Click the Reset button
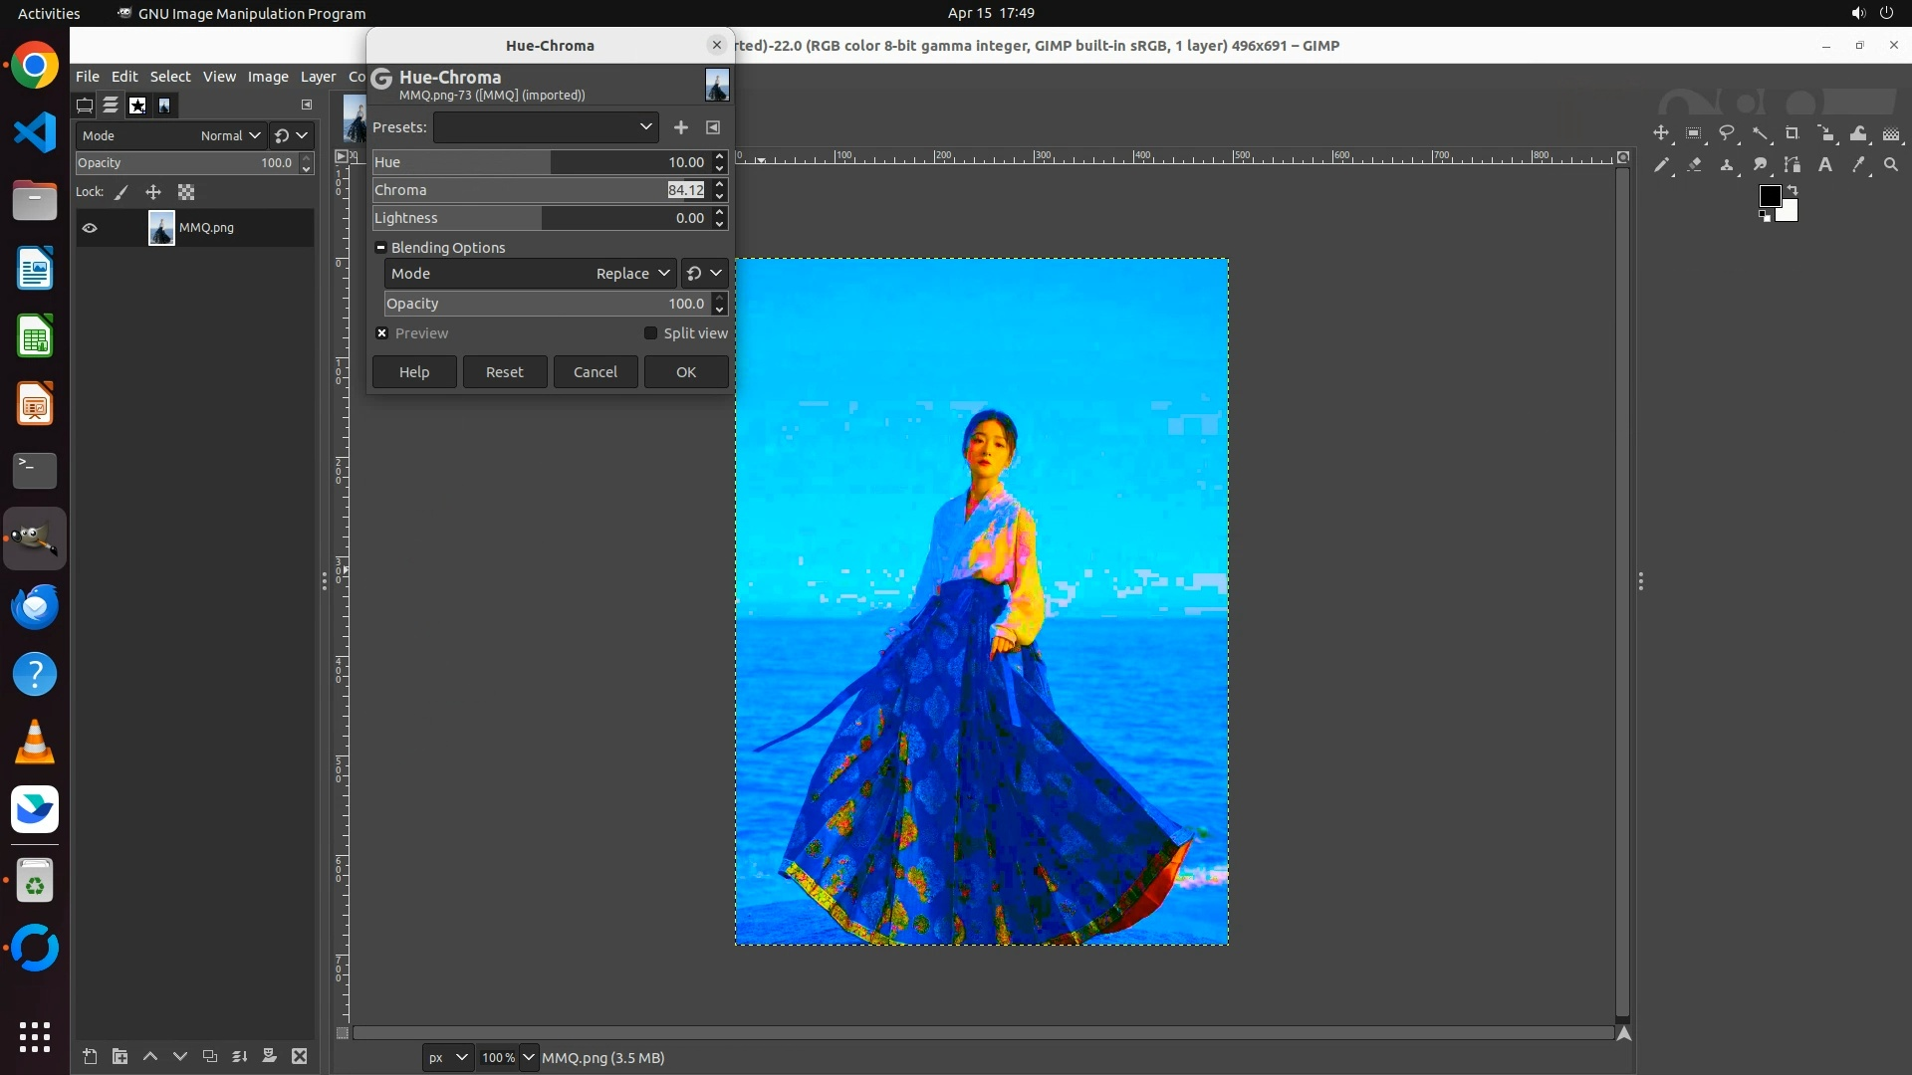Screen dimensions: 1912x1075 (504, 372)
